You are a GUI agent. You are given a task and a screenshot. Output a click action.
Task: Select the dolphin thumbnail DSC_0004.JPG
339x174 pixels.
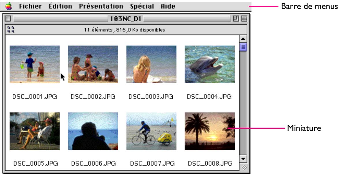(x=210, y=64)
